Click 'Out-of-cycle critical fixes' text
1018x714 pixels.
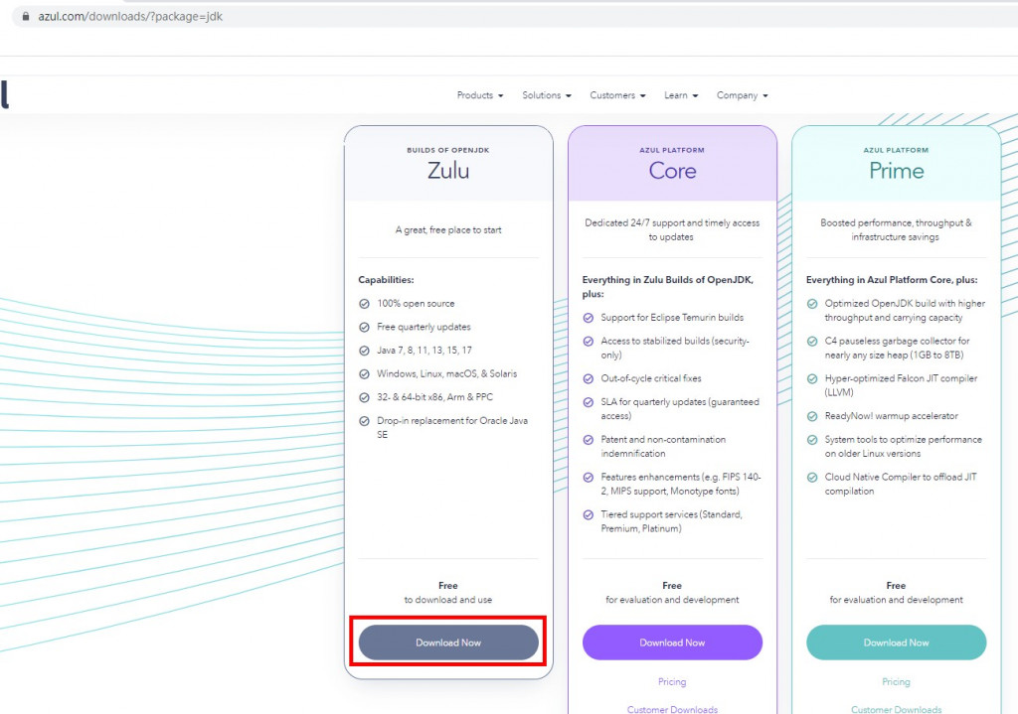click(651, 378)
